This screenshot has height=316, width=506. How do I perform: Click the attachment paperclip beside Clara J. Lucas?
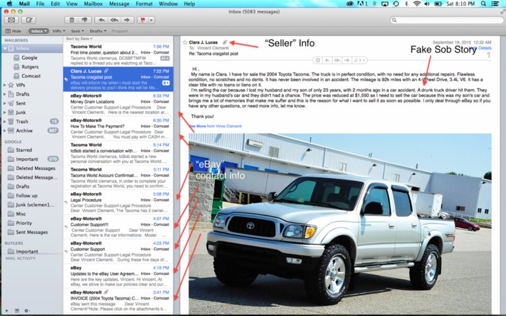pyautogui.click(x=225, y=42)
